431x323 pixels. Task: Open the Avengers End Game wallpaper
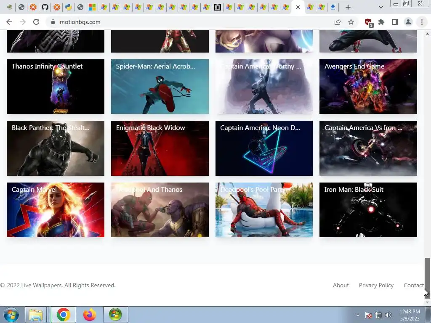pos(368,87)
